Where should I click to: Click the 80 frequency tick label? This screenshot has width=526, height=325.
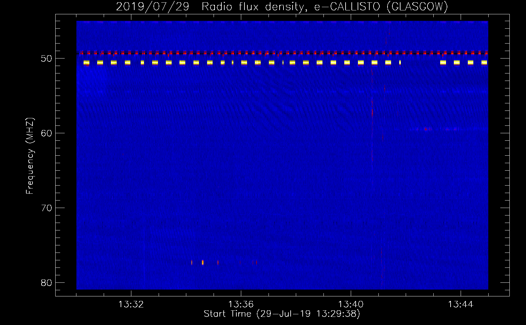(46, 283)
